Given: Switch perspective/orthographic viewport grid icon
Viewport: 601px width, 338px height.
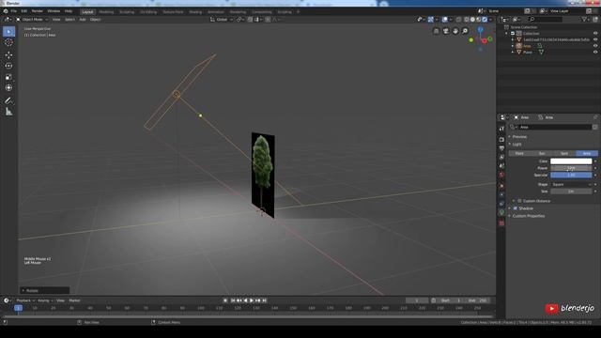Looking at the screenshot, I should [x=436, y=31].
